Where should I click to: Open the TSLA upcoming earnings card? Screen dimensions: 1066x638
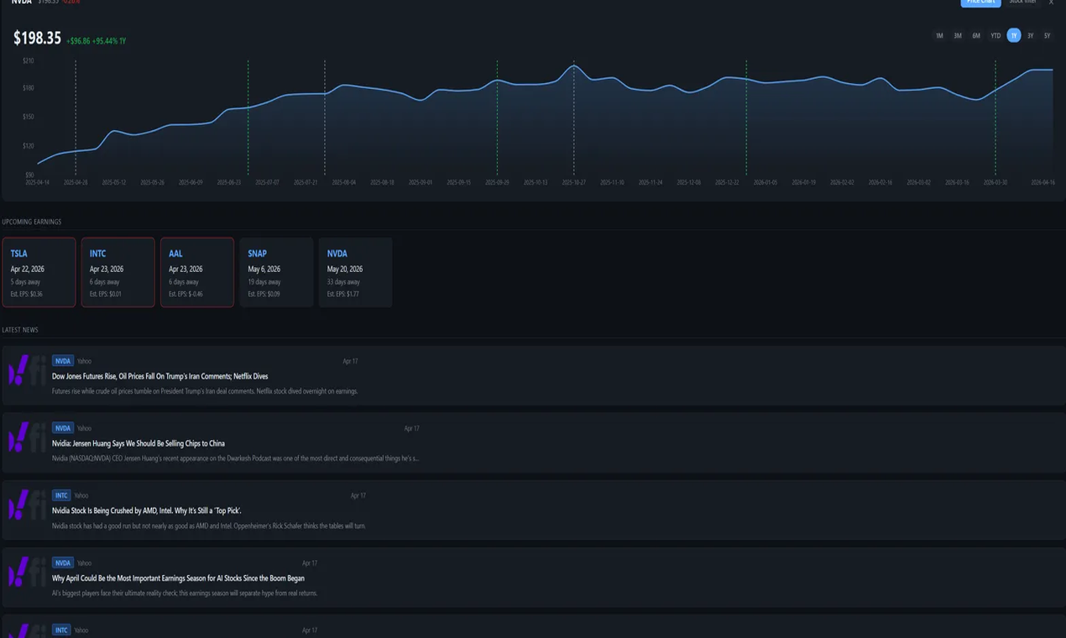pos(39,272)
